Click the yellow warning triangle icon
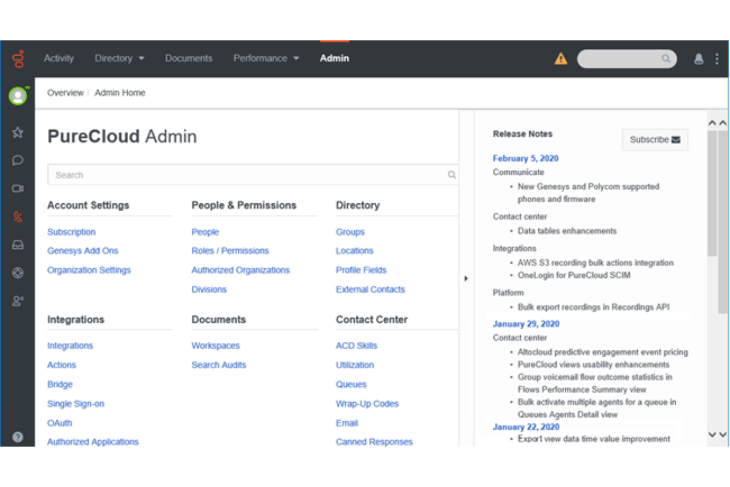The image size is (730, 487). pyautogui.click(x=561, y=59)
